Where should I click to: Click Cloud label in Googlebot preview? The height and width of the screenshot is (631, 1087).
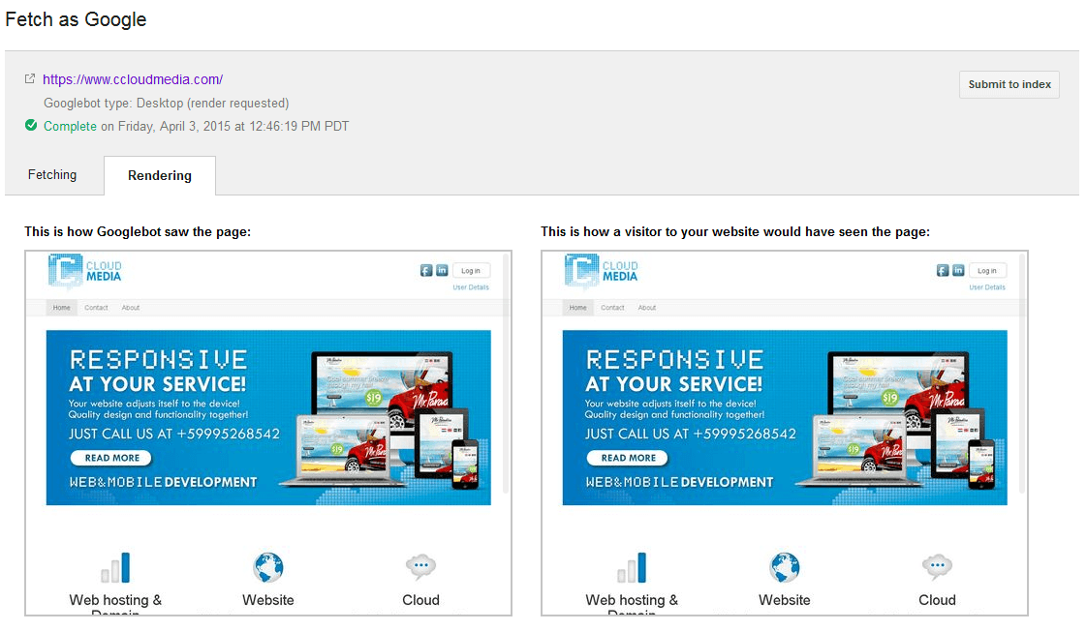coord(420,600)
